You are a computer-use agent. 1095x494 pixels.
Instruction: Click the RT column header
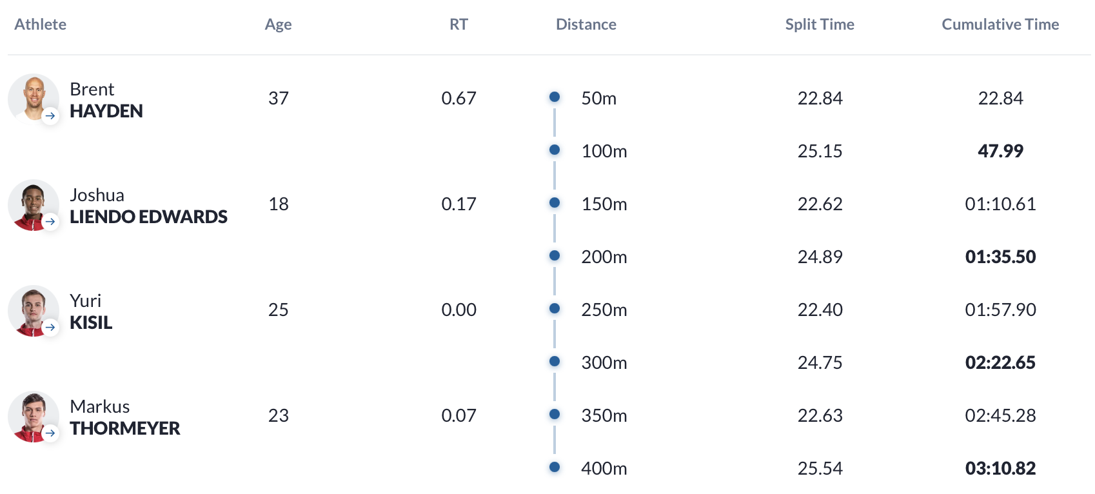coord(459,25)
